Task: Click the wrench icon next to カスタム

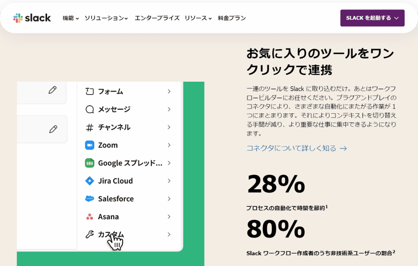Action: 90,234
